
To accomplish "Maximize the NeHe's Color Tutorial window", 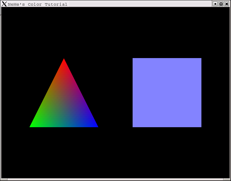I will (x=221, y=4).
